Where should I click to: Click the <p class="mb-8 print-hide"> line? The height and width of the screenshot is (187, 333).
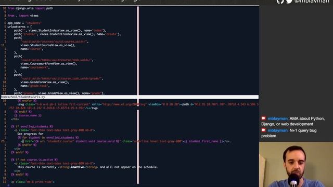point(33,182)
